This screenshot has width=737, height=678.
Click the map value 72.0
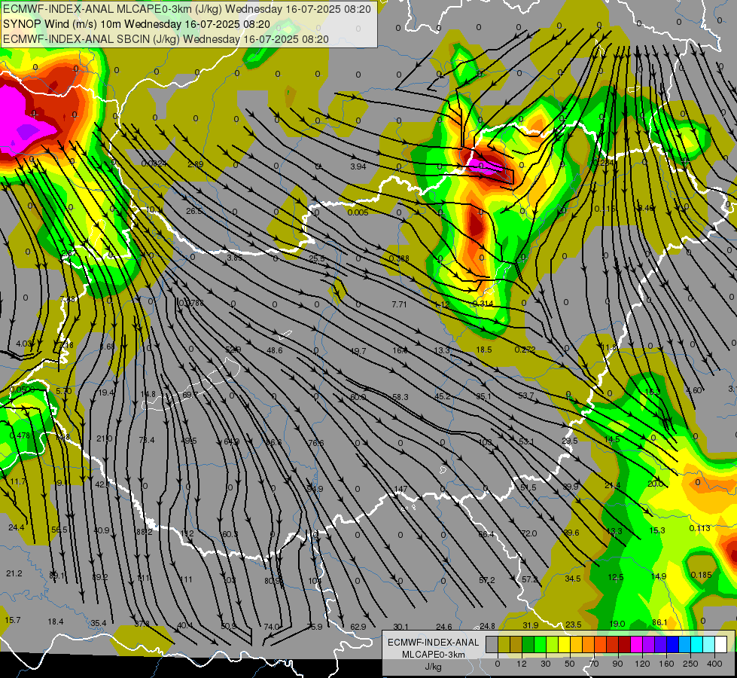coord(528,533)
